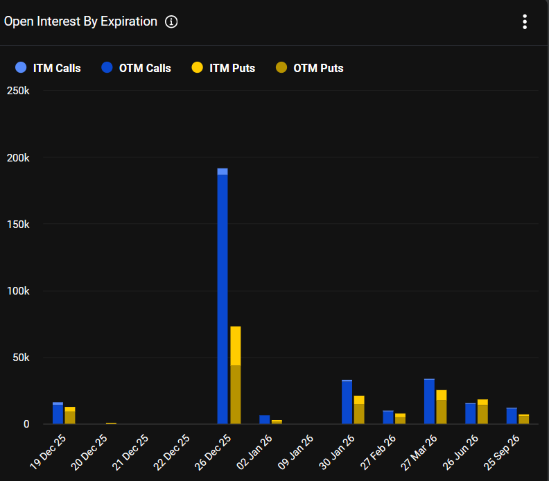Viewport: 549px width, 481px height.
Task: Open the three-dot options menu
Action: point(525,22)
